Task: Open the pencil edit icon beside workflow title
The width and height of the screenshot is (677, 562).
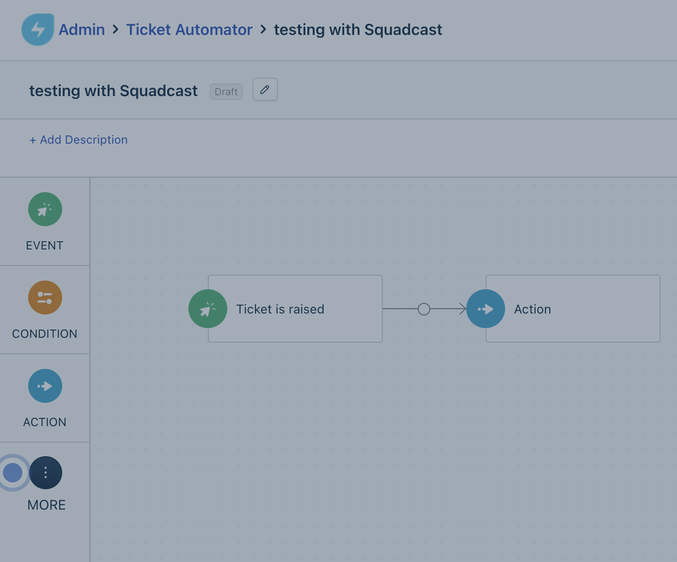Action: point(265,89)
